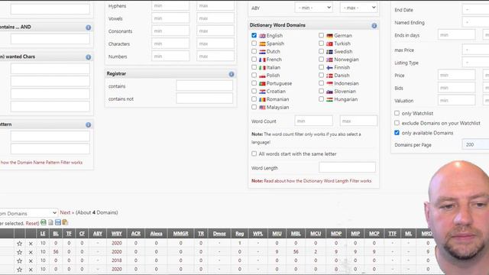The width and height of the screenshot is (489, 275).
Task: Open the End Date dropdown
Action: click(475, 10)
